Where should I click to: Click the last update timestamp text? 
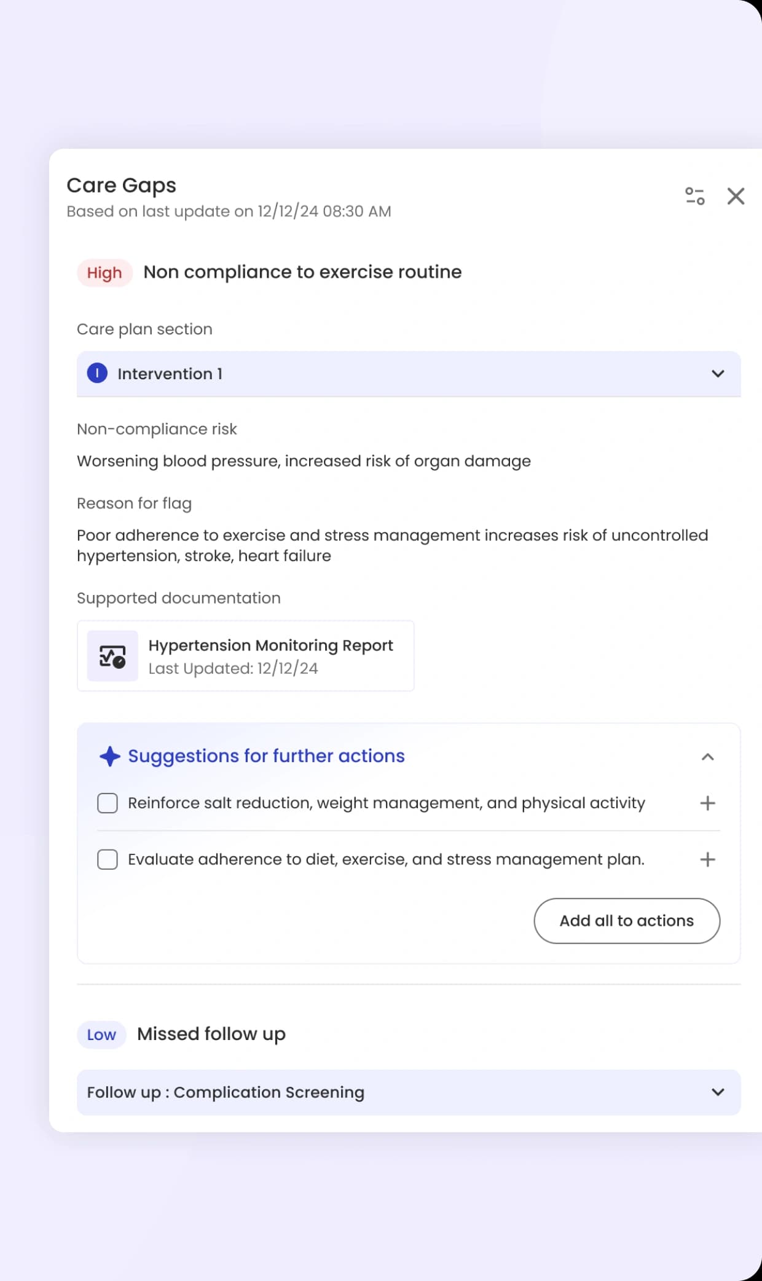pos(228,211)
